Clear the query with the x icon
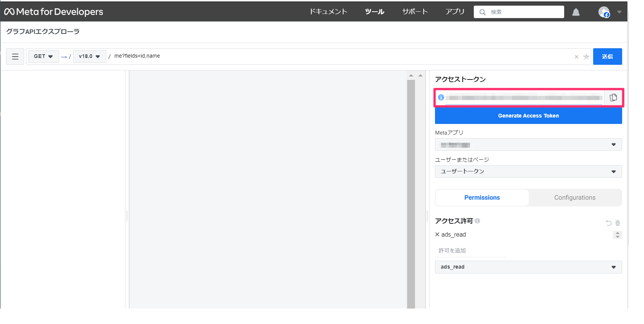644x324 pixels. point(576,57)
